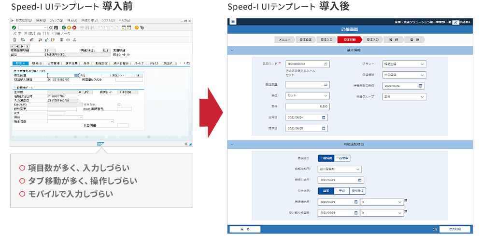Open the 拒否理由 dropdown in SAP screen
Viewport: 483px width, 236px height.
coord(112,121)
